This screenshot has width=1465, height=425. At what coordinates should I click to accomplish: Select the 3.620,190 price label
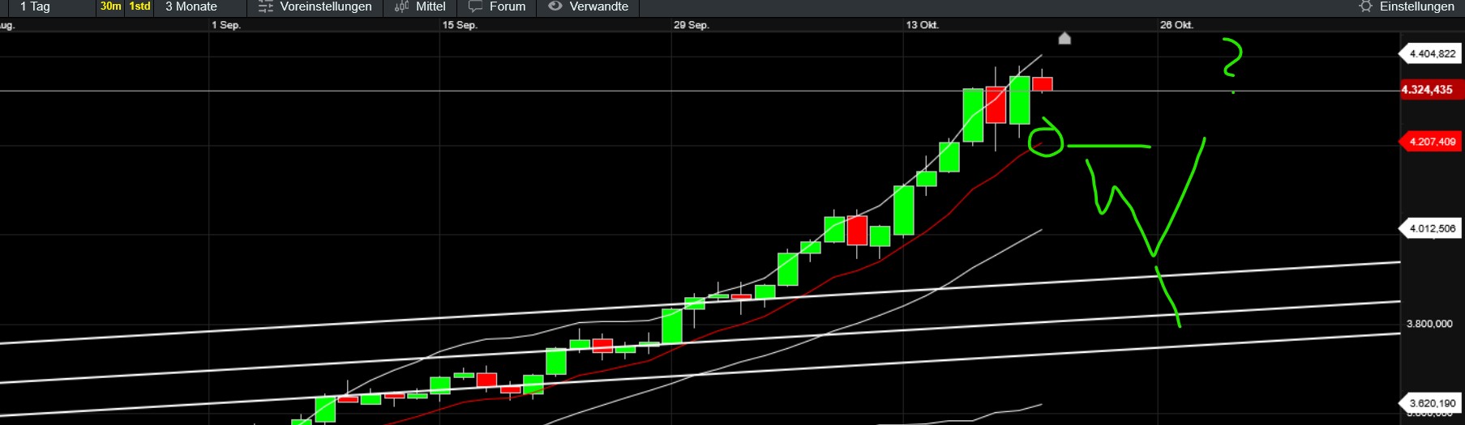1429,403
